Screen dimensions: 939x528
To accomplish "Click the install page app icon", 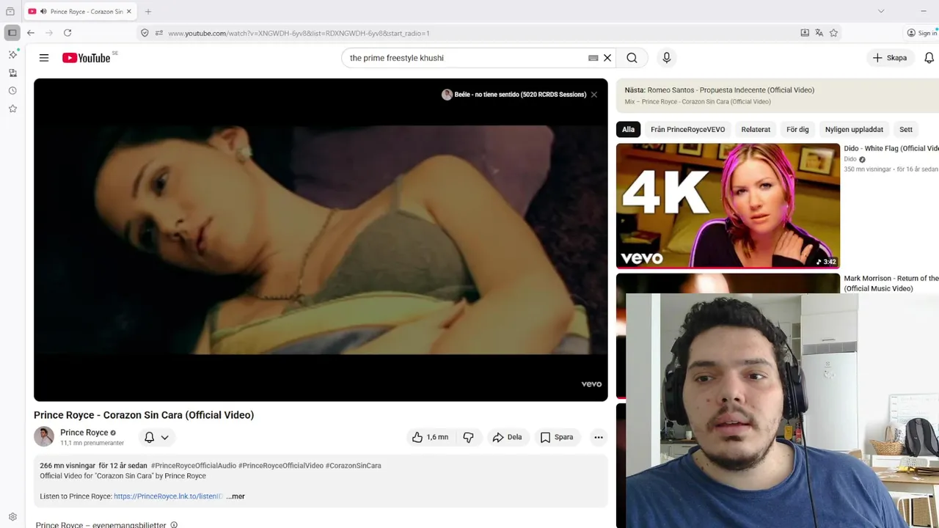I will pyautogui.click(x=805, y=33).
